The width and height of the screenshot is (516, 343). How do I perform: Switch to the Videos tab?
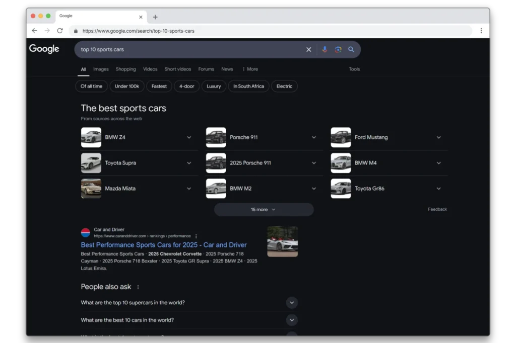coord(150,69)
